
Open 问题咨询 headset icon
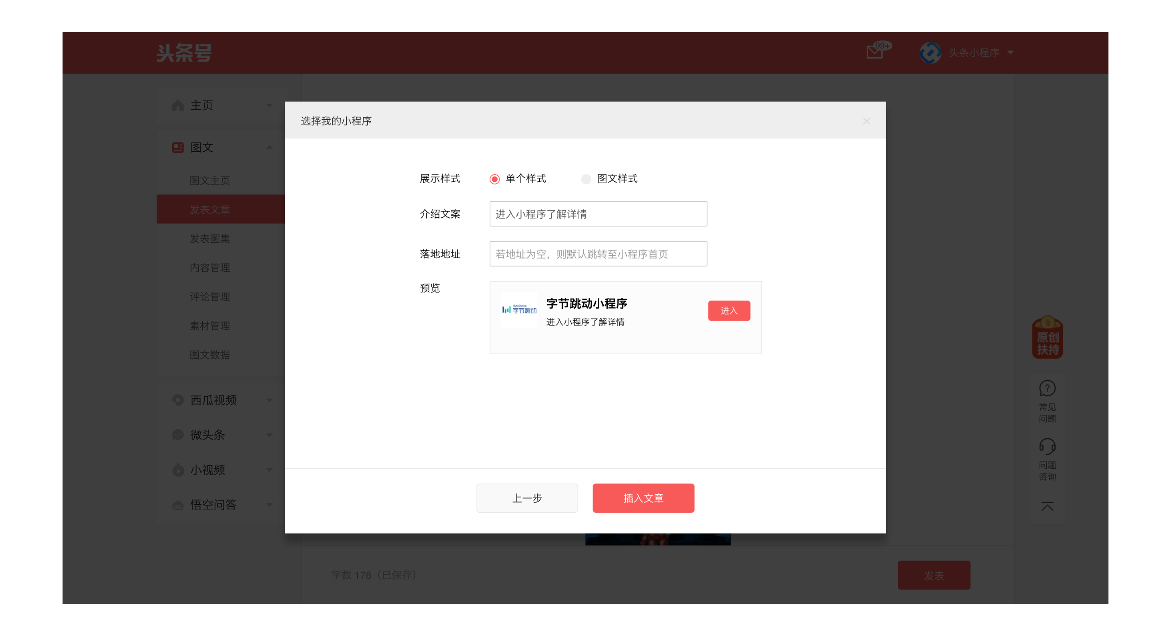pos(1047,447)
